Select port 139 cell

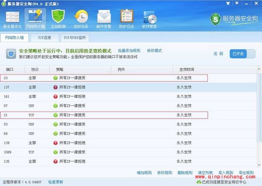[7, 143]
